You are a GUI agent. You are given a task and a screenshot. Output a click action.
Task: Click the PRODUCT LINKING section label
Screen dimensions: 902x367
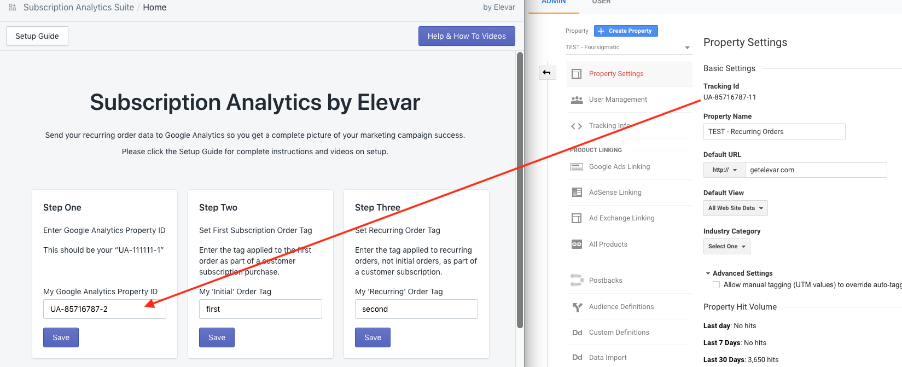tap(596, 150)
